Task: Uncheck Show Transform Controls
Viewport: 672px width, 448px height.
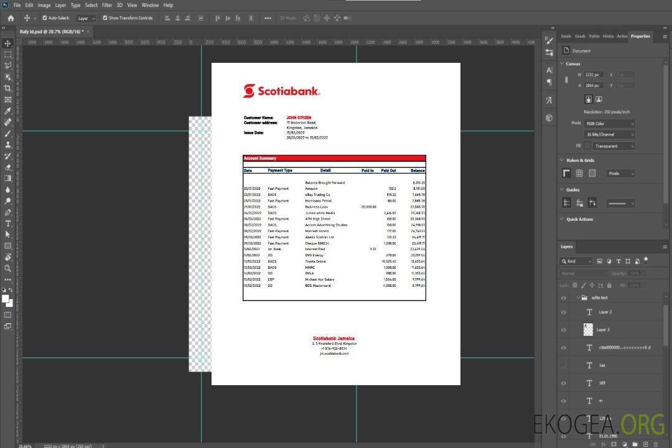Action: click(x=105, y=18)
